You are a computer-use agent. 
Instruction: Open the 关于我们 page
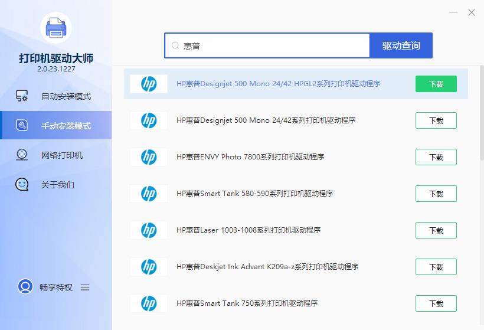(56, 185)
